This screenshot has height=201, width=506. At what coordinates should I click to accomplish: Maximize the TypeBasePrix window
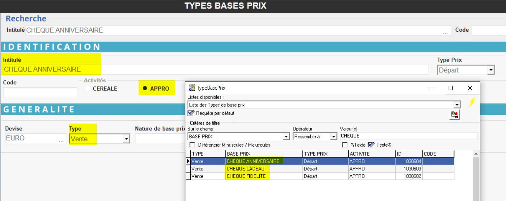[x=451, y=88]
